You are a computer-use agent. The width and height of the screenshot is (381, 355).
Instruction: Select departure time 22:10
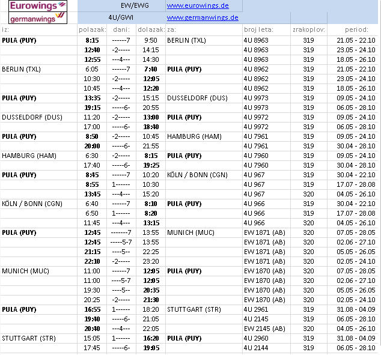pyautogui.click(x=92, y=261)
